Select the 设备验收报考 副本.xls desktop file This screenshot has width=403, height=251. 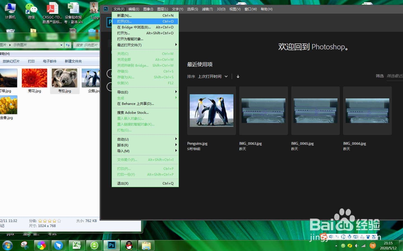74,13
